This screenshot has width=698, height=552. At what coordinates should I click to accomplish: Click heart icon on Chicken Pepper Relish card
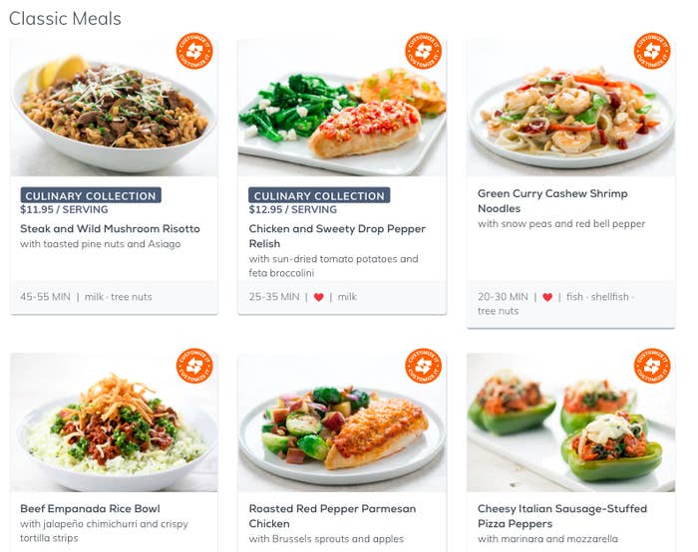click(x=319, y=297)
